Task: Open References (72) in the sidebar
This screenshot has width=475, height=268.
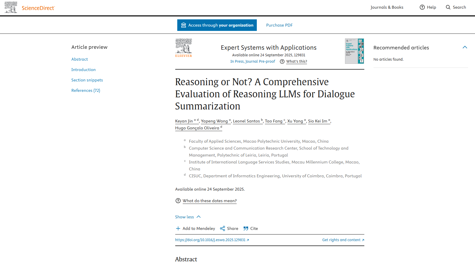Action: click(x=86, y=90)
